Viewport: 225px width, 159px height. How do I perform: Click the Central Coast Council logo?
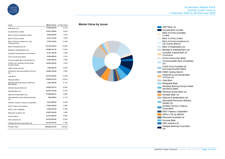point(13,10)
